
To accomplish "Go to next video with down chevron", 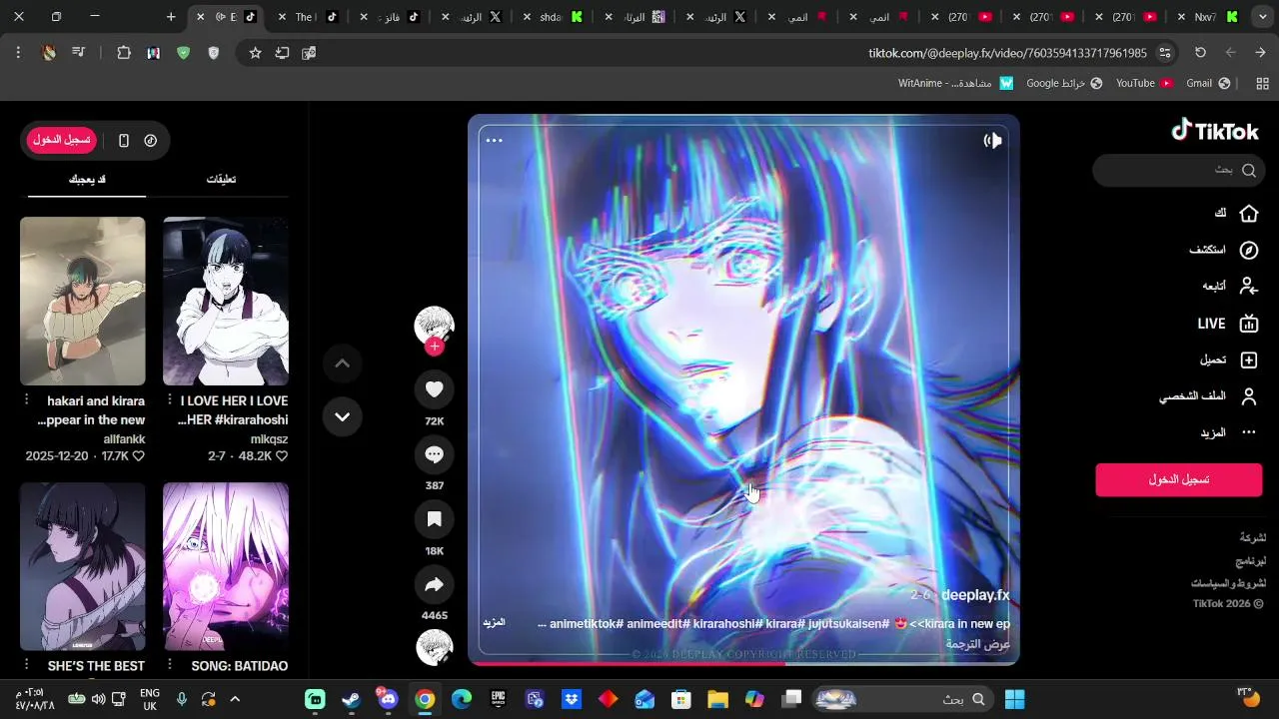I will [x=342, y=416].
